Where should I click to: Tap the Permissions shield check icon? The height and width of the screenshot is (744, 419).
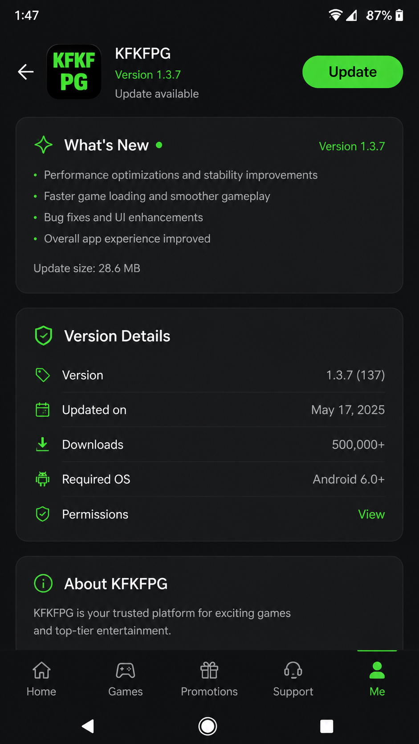[43, 514]
